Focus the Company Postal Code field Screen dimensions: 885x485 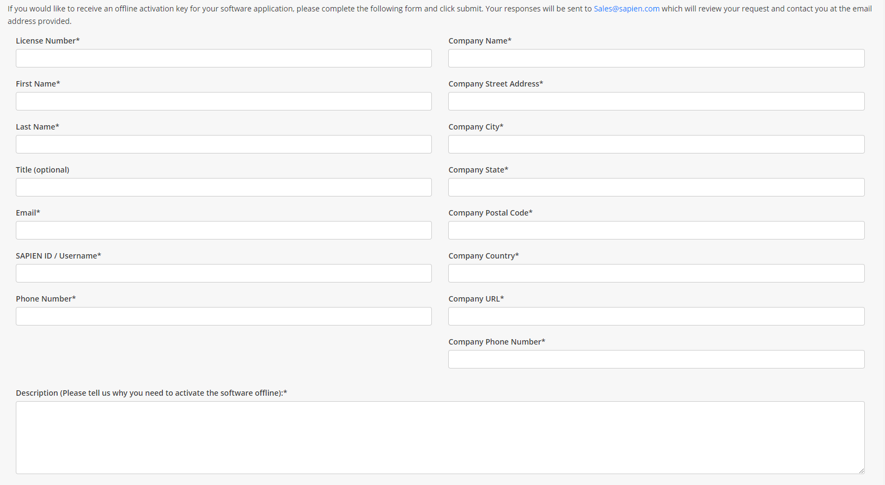[x=656, y=230]
